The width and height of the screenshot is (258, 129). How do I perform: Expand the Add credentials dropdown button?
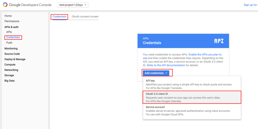[x=156, y=73]
